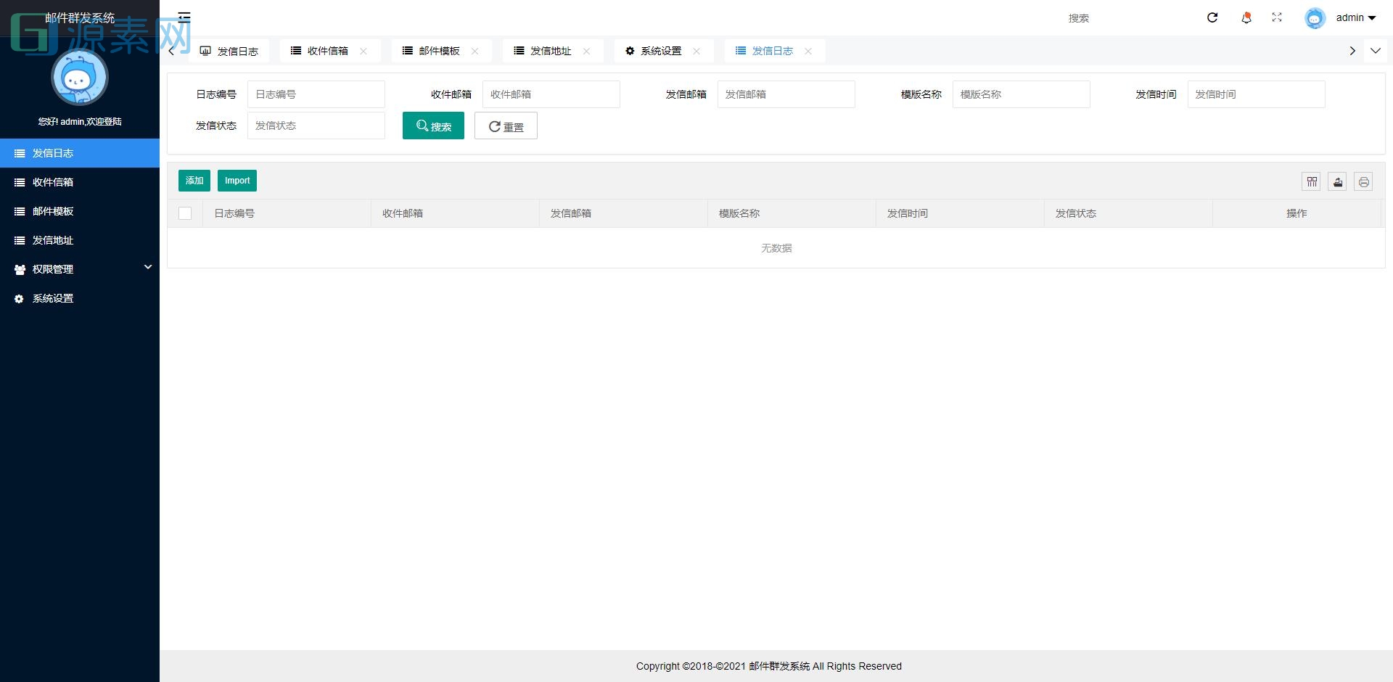Click the right tab-scroll arrow chevron
The width and height of the screenshot is (1393, 682).
pos(1352,51)
